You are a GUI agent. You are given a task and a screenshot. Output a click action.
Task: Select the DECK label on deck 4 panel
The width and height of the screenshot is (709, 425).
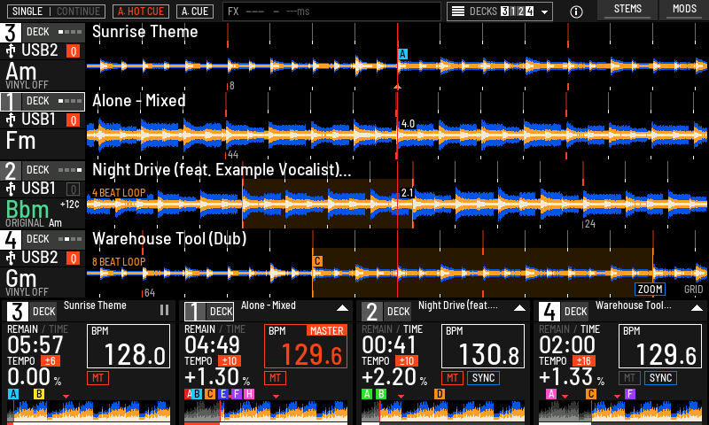point(575,312)
